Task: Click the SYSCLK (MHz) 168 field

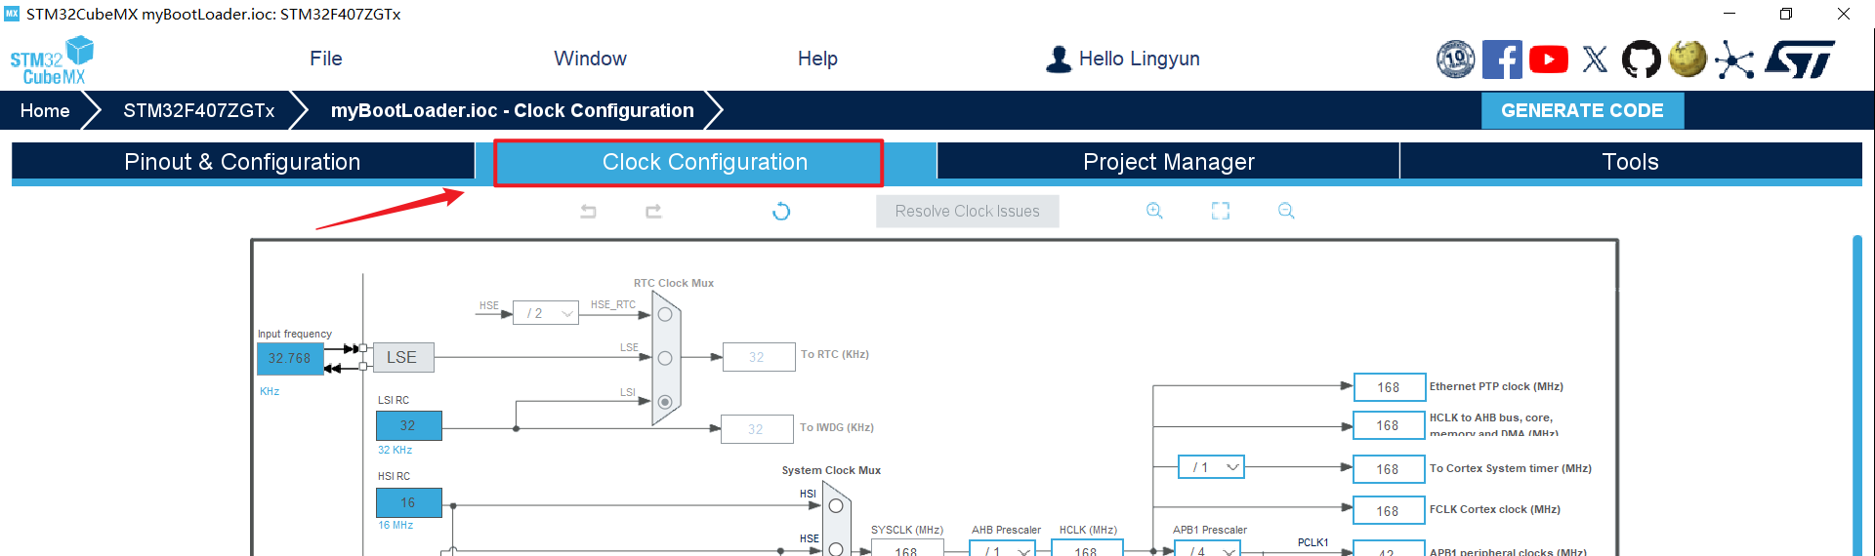Action: click(906, 549)
